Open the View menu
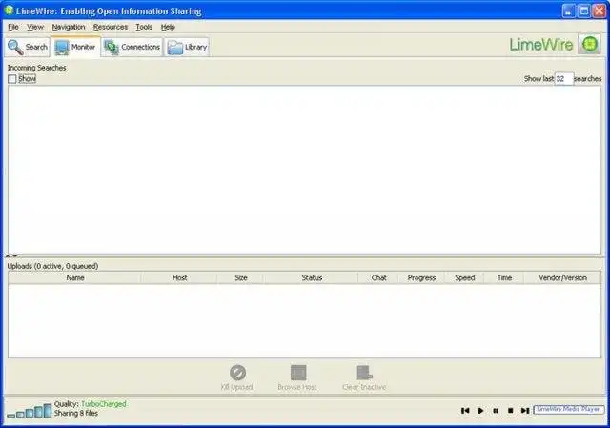This screenshot has width=610, height=428. [35, 27]
